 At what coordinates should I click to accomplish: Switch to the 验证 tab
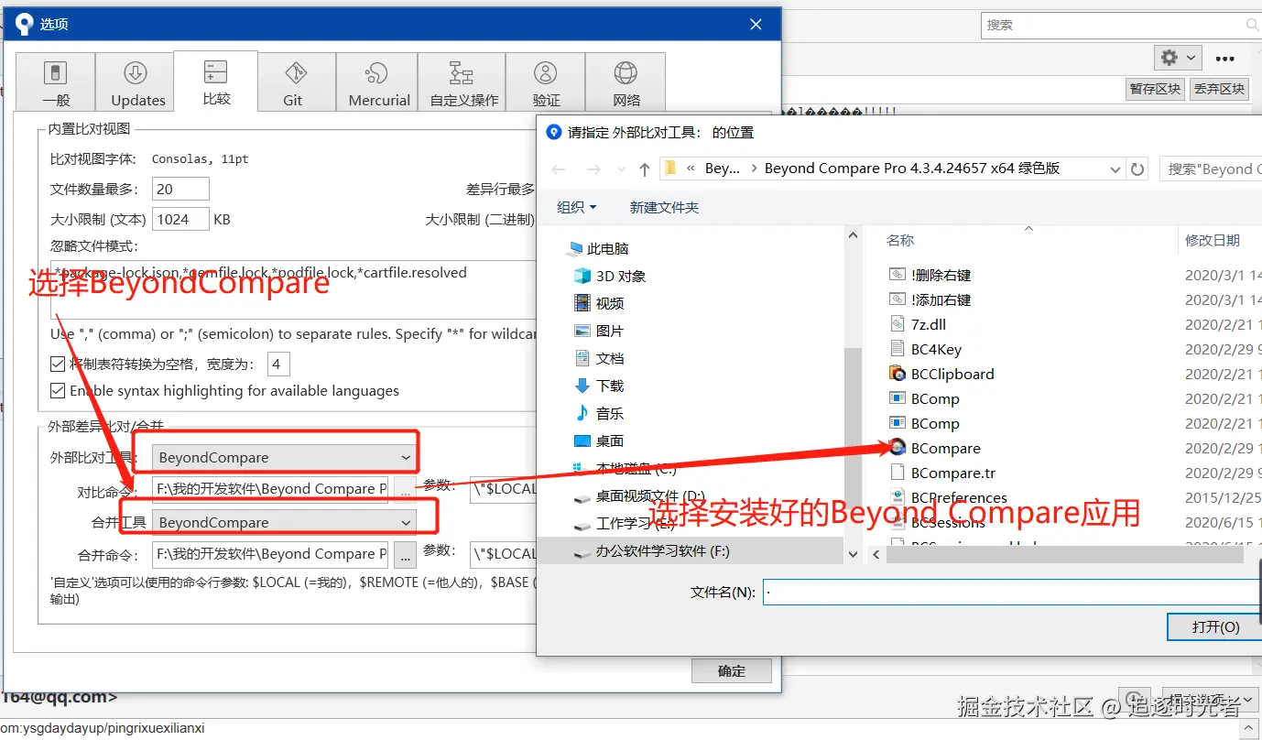tap(546, 82)
